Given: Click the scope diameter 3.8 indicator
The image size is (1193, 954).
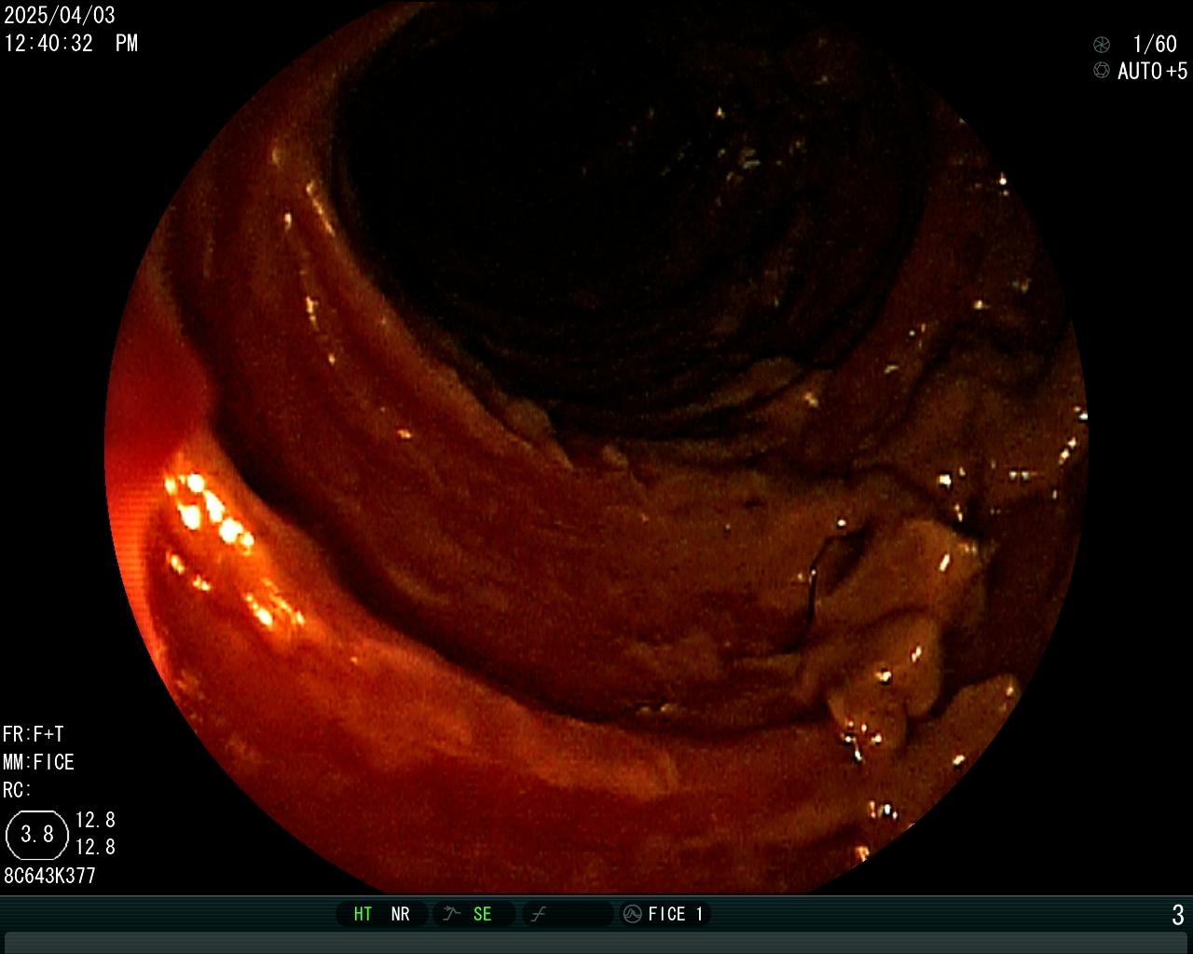Looking at the screenshot, I should coord(37,834).
